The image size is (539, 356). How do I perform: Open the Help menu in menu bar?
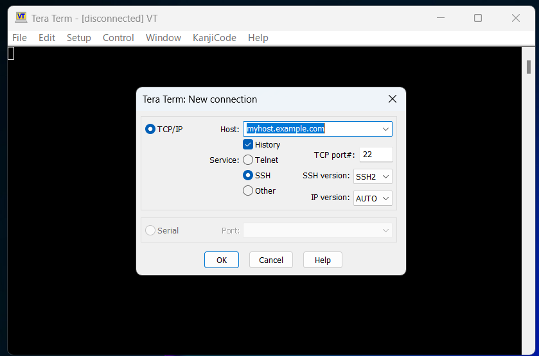[258, 38]
